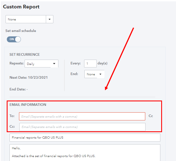Click the Cc link beside To field
The image size is (176, 161).
pos(151,116)
